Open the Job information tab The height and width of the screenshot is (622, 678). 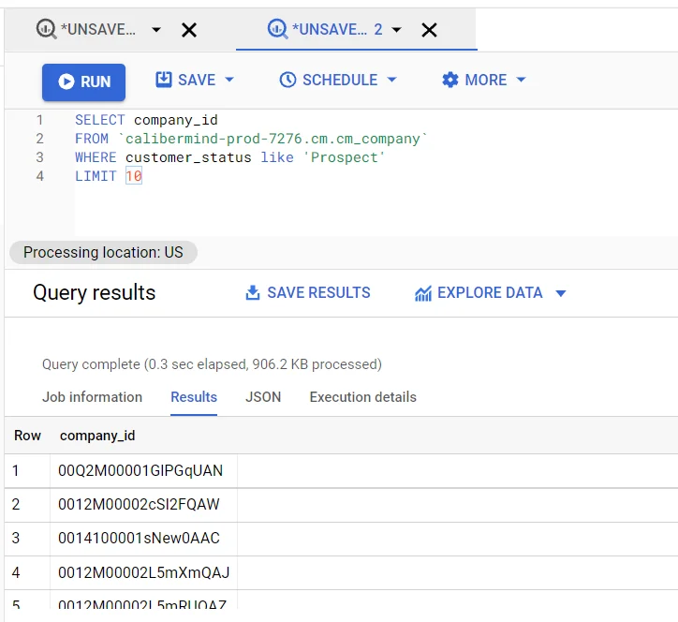click(x=92, y=397)
